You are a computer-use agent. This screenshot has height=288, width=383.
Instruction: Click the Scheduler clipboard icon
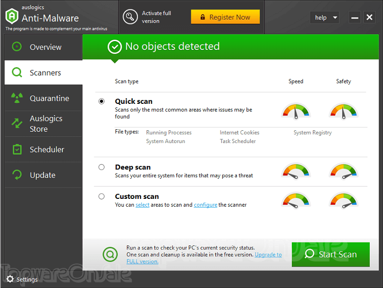[17, 149]
